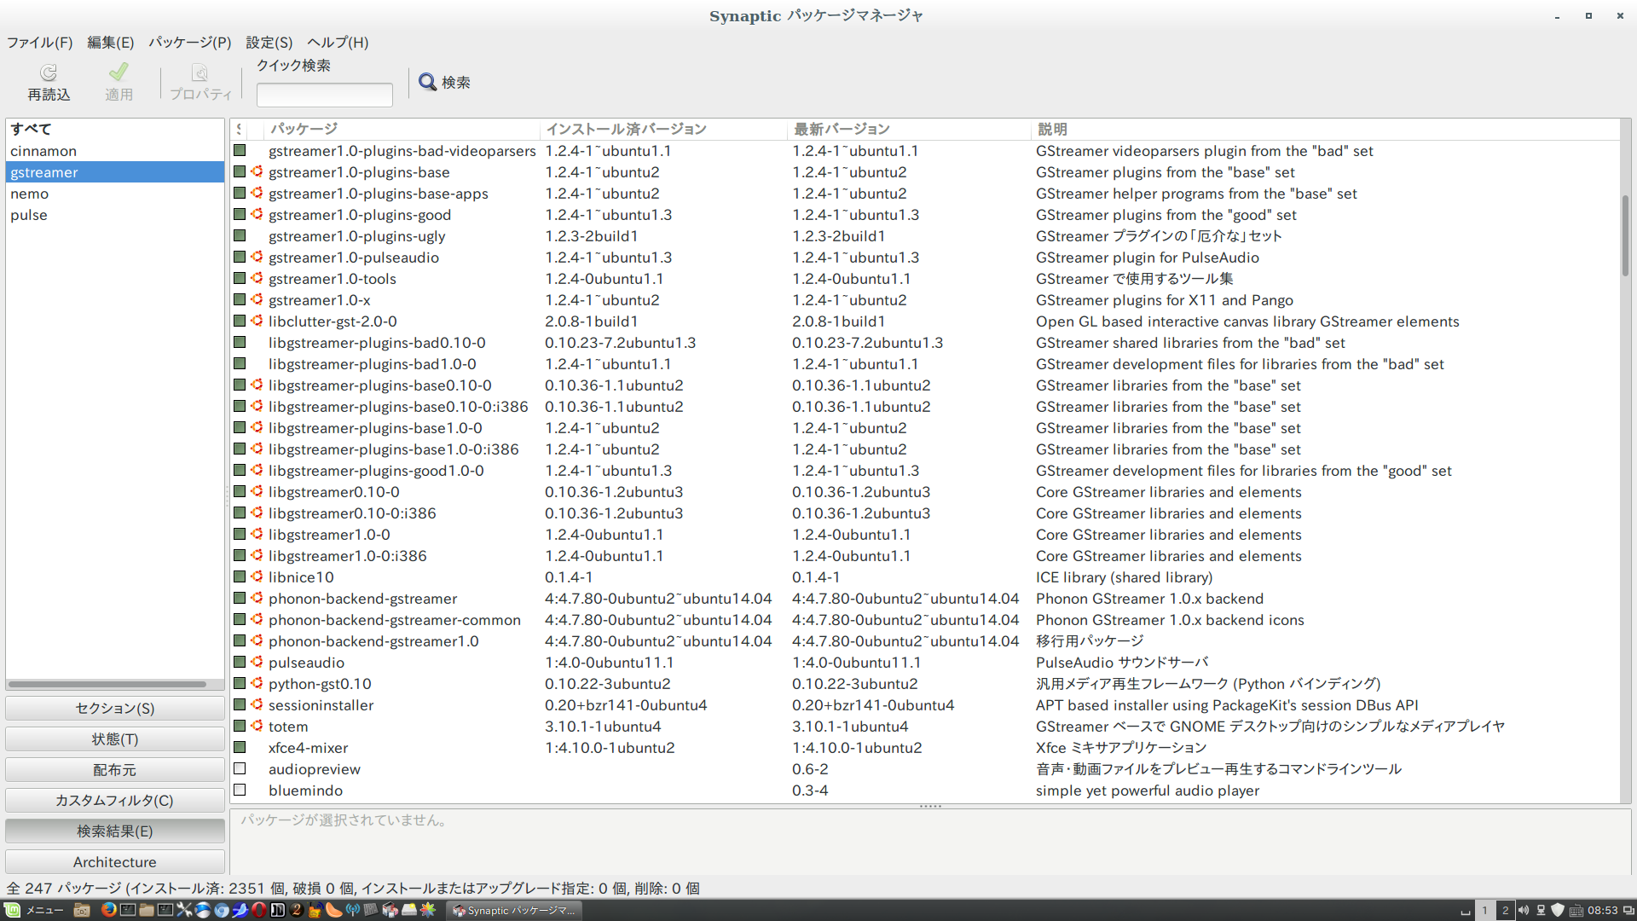Sort by the 説明 column header
Viewport: 1637px width, 921px height.
tap(1325, 129)
